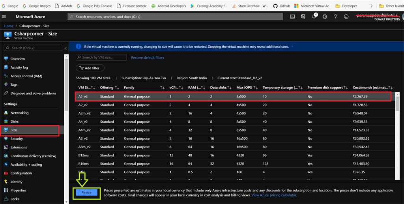404x204 pixels.
Task: Click the Availability + scaling icon
Action: [6, 164]
